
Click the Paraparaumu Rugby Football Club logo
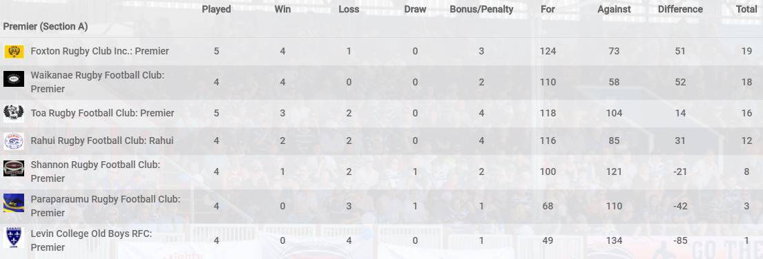(14, 203)
